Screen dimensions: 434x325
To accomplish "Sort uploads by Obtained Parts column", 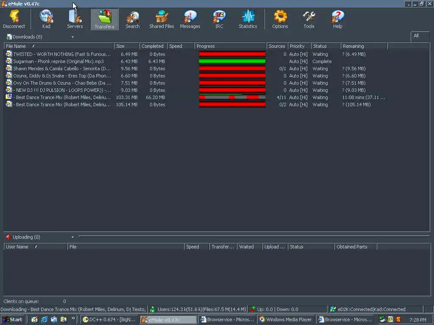I will tap(356, 247).
